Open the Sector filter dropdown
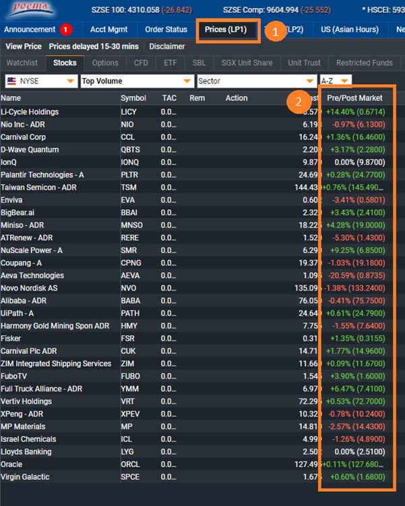The width and height of the screenshot is (405, 506). (257, 81)
